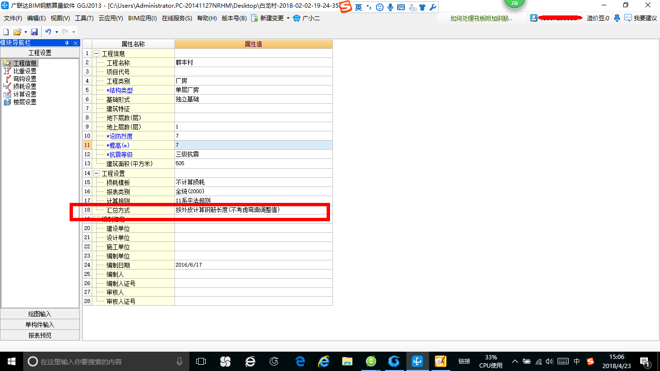
Task: Pin the 模块导航栏 panel
Action: 67,43
